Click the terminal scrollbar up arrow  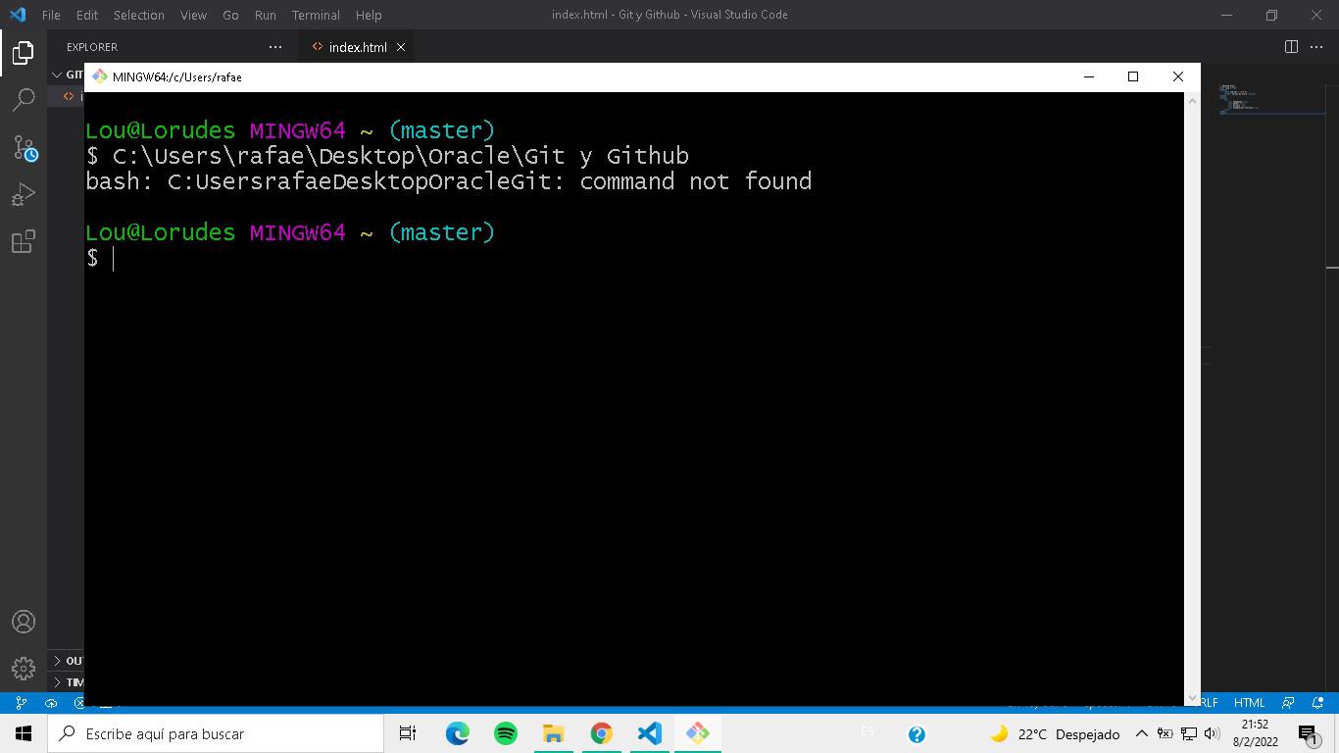(1192, 100)
